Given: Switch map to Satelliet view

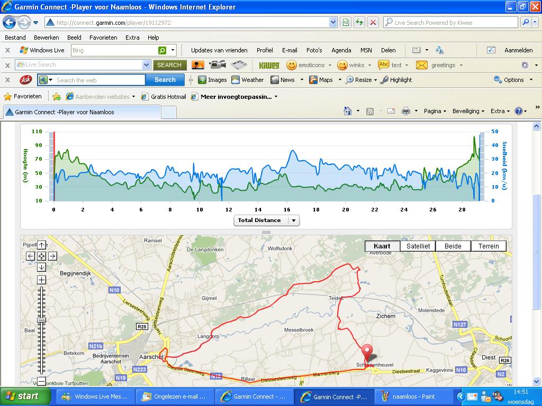Looking at the screenshot, I should (418, 246).
